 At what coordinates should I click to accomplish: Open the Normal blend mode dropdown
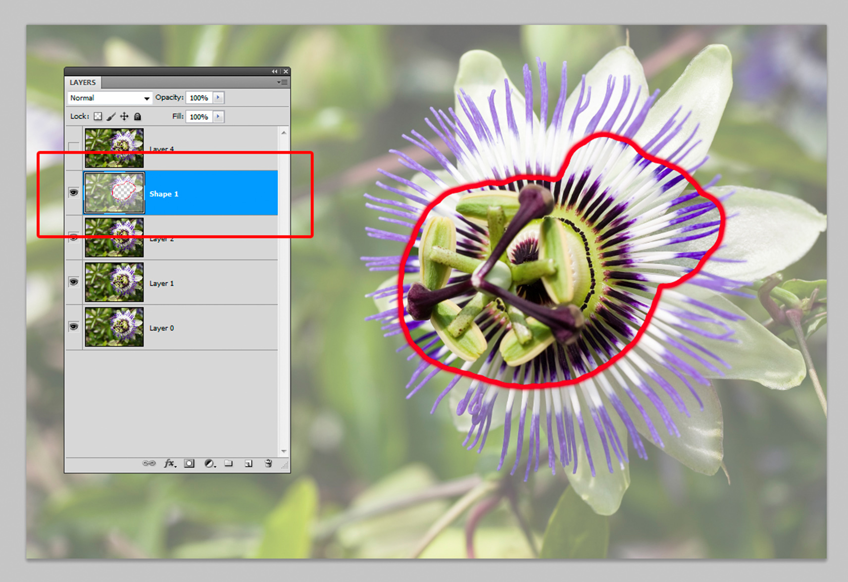[109, 98]
